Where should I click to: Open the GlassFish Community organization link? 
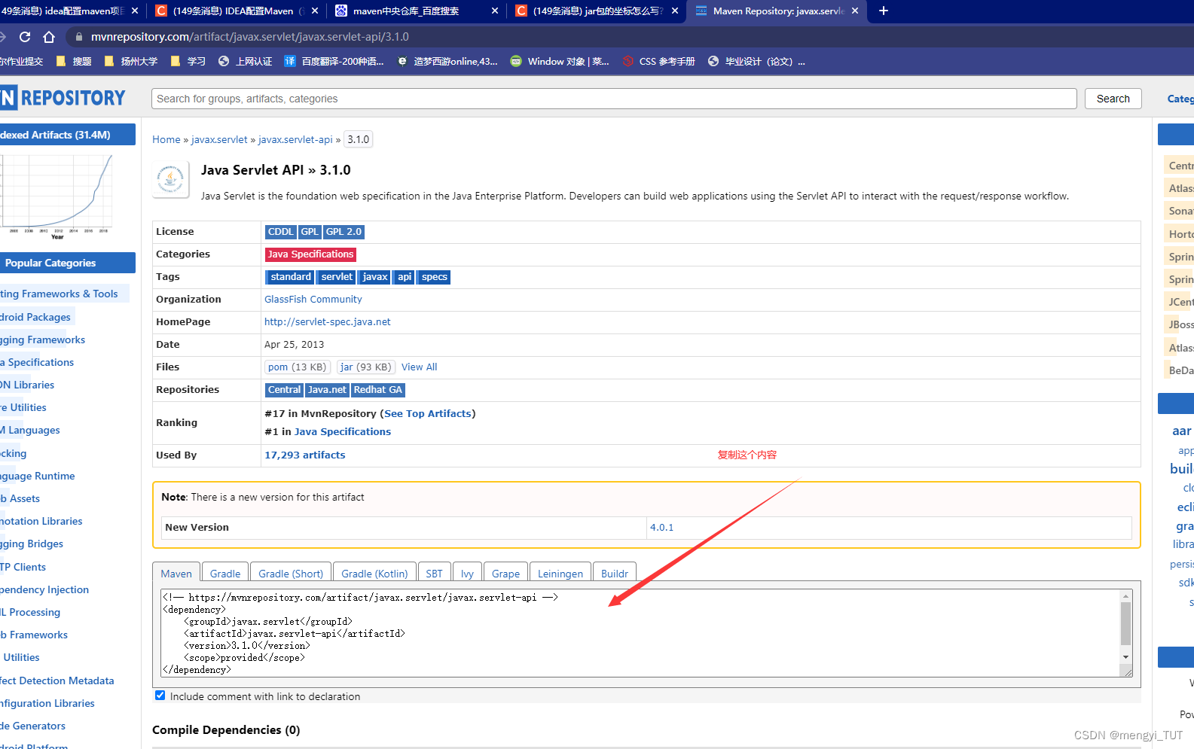click(x=313, y=299)
